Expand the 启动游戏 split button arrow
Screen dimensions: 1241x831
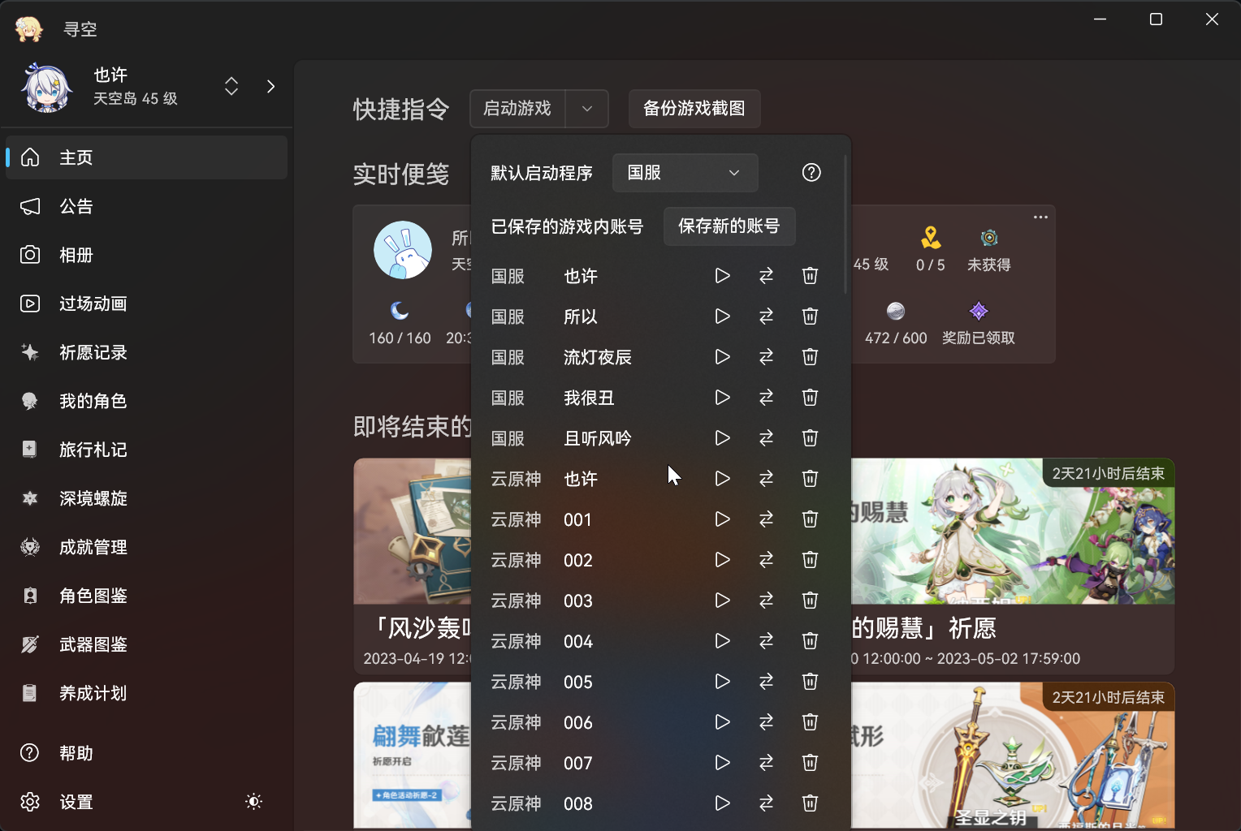point(587,109)
